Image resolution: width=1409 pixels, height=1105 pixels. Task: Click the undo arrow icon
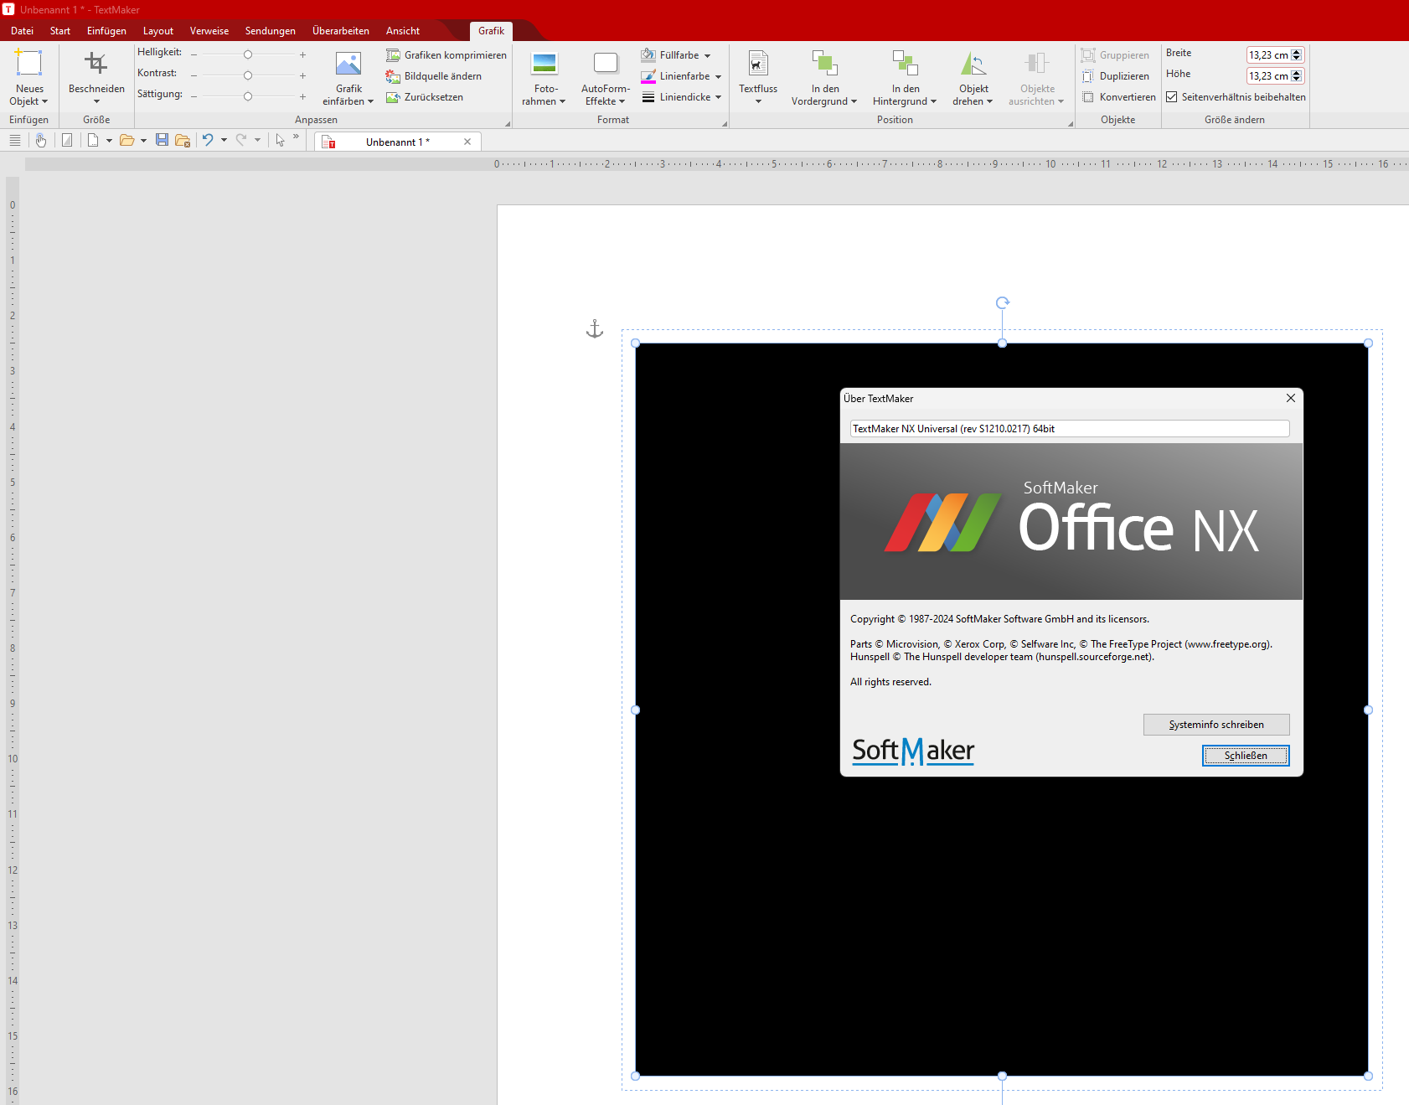(208, 140)
